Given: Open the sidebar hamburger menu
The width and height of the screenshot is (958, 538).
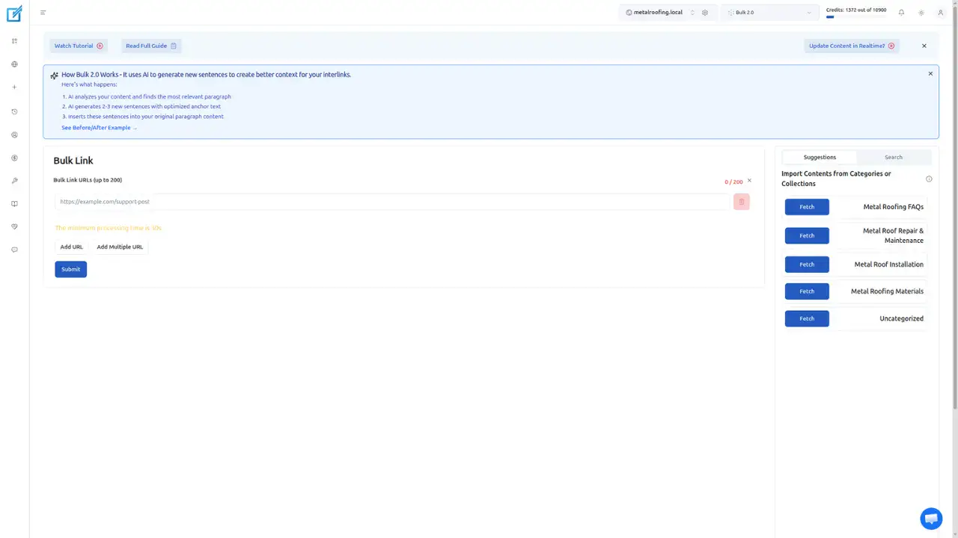Looking at the screenshot, I should [43, 13].
